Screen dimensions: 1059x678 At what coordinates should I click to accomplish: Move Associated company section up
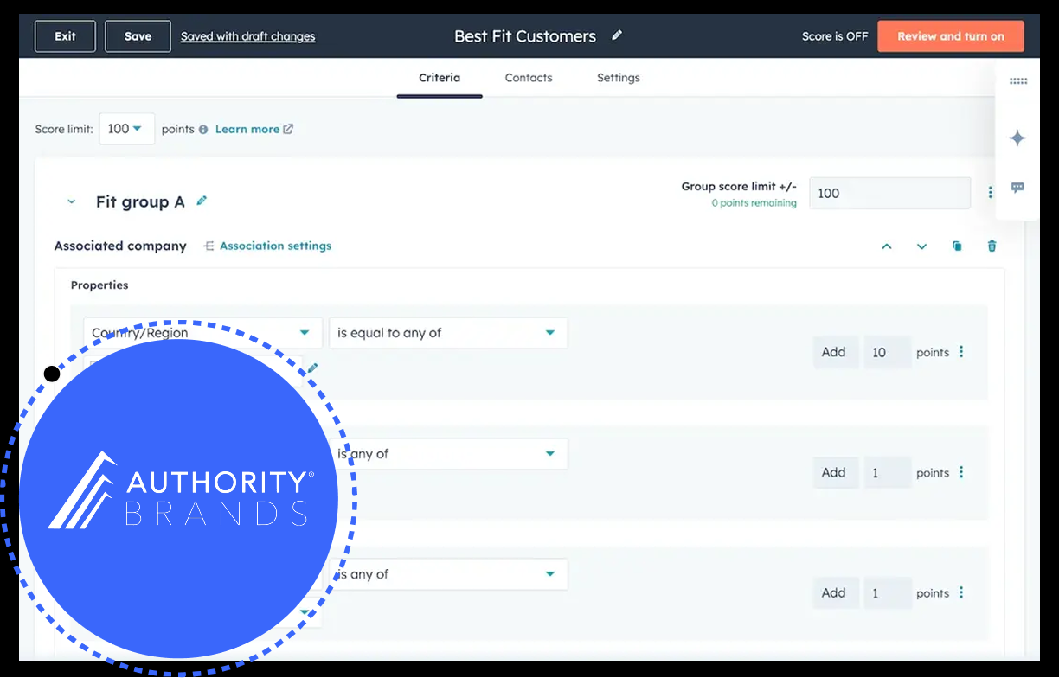(x=886, y=246)
